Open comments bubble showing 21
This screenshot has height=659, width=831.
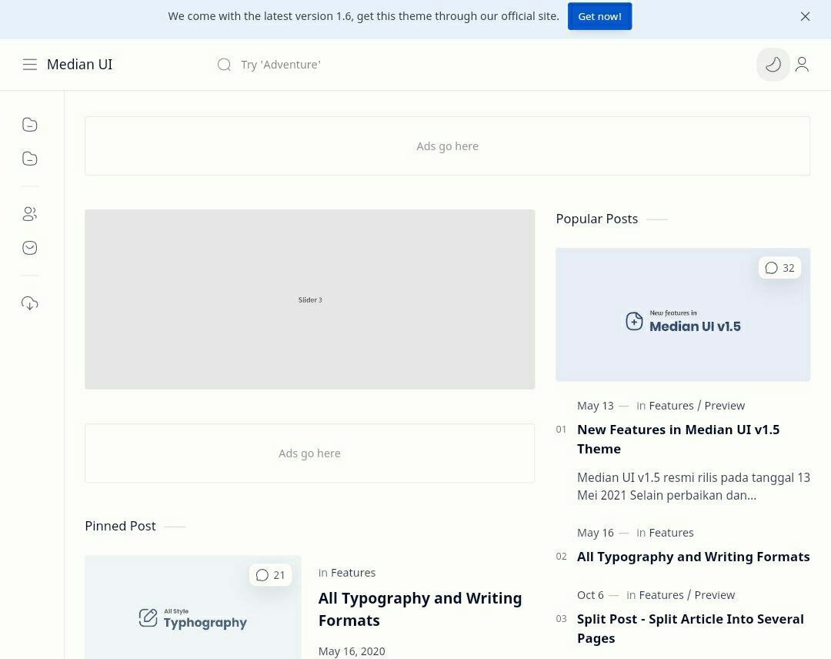click(x=270, y=574)
